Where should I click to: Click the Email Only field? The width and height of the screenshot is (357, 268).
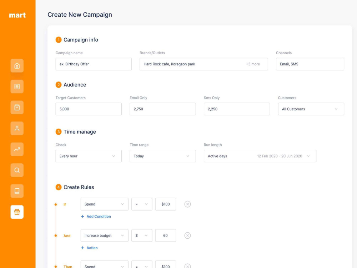162,109
